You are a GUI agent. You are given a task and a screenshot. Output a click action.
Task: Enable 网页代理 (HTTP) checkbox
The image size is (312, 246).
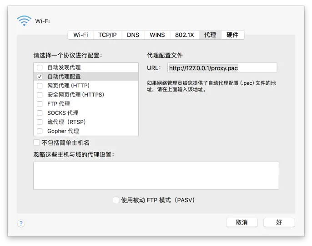[x=40, y=86]
